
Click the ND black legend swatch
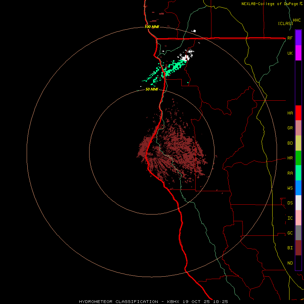coord(298,263)
